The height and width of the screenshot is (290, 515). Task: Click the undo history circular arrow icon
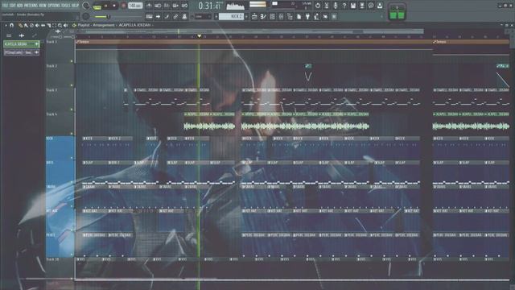(318, 6)
